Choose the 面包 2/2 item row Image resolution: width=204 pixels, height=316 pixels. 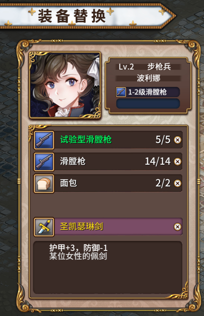[108, 184]
